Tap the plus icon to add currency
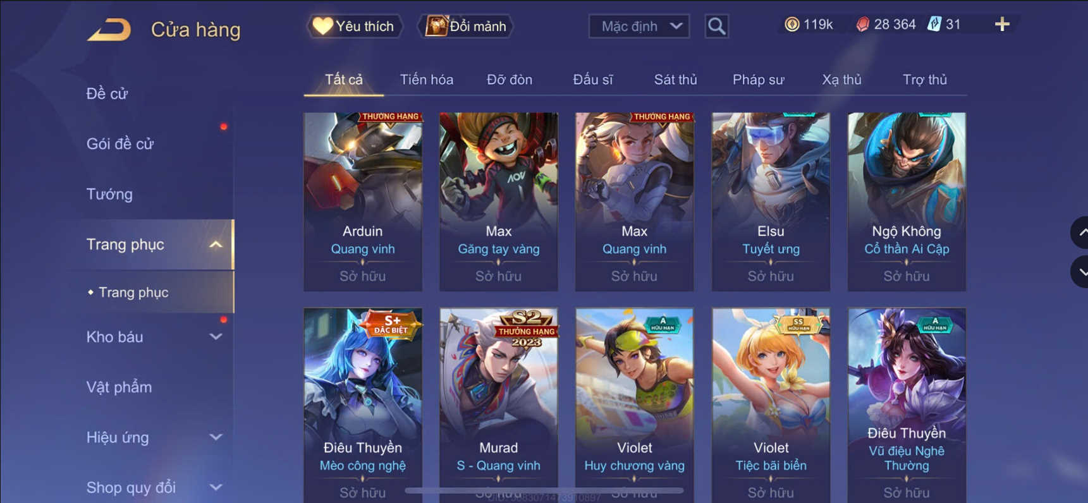Viewport: 1088px width, 503px height. [x=1002, y=25]
